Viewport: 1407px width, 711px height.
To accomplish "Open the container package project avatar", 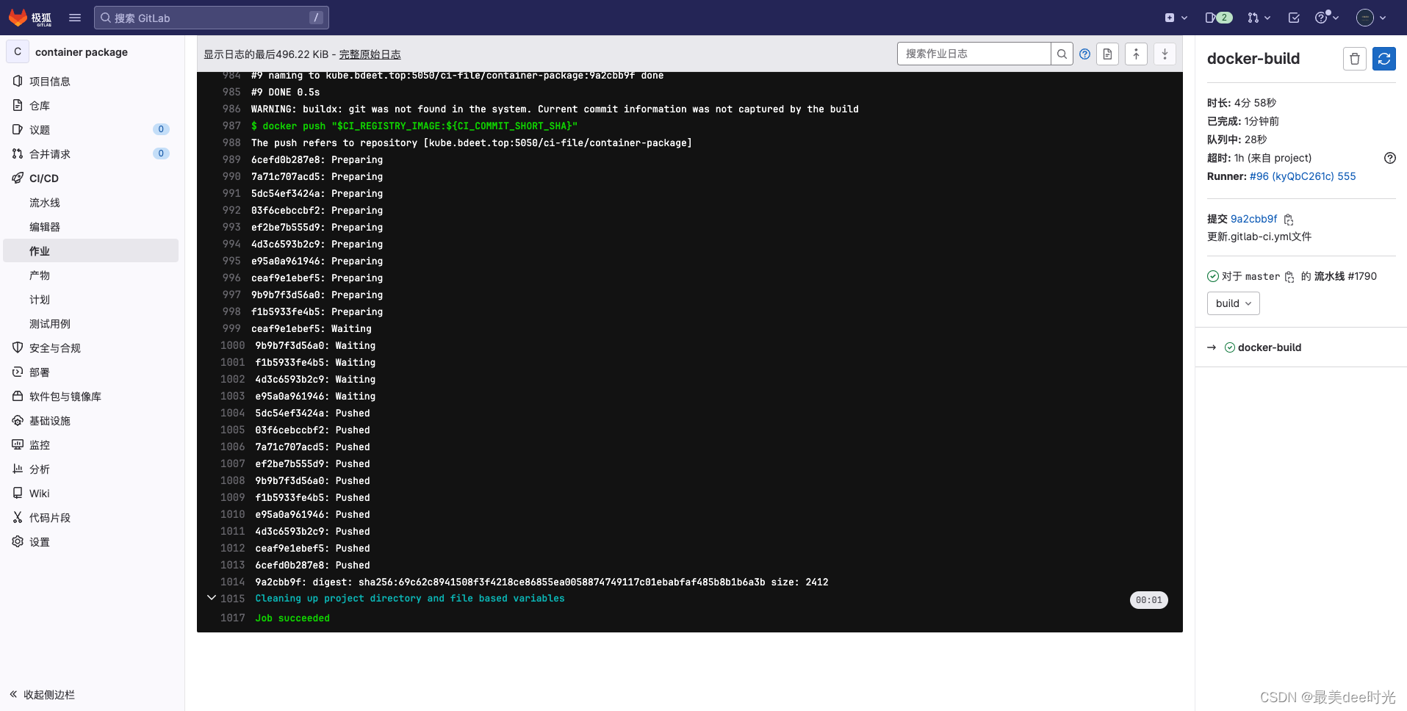I will pyautogui.click(x=18, y=51).
